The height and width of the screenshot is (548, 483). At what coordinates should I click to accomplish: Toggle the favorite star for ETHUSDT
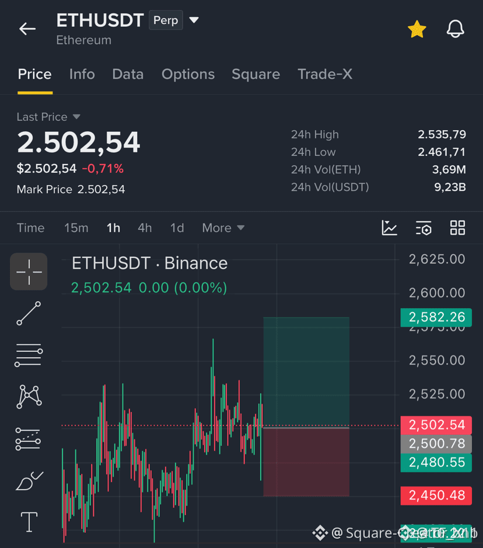tap(417, 29)
